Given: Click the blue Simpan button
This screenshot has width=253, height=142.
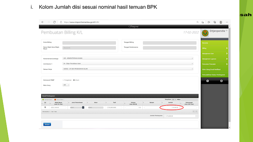Looking at the screenshot, I should (47, 124).
